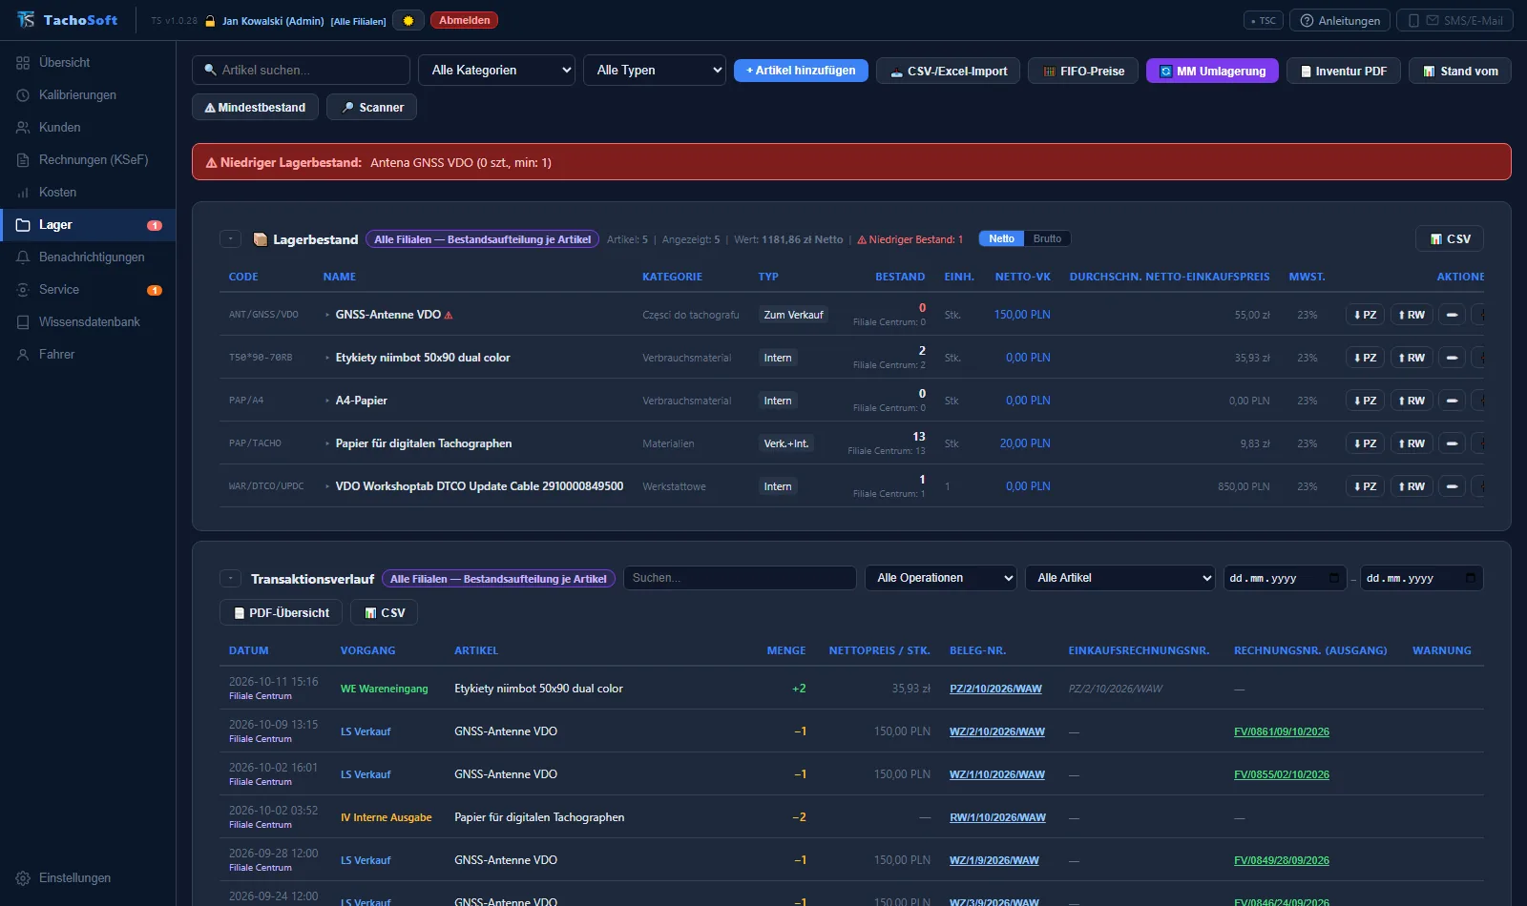Click the red Abmelden button
This screenshot has width=1527, height=906.
464,20
